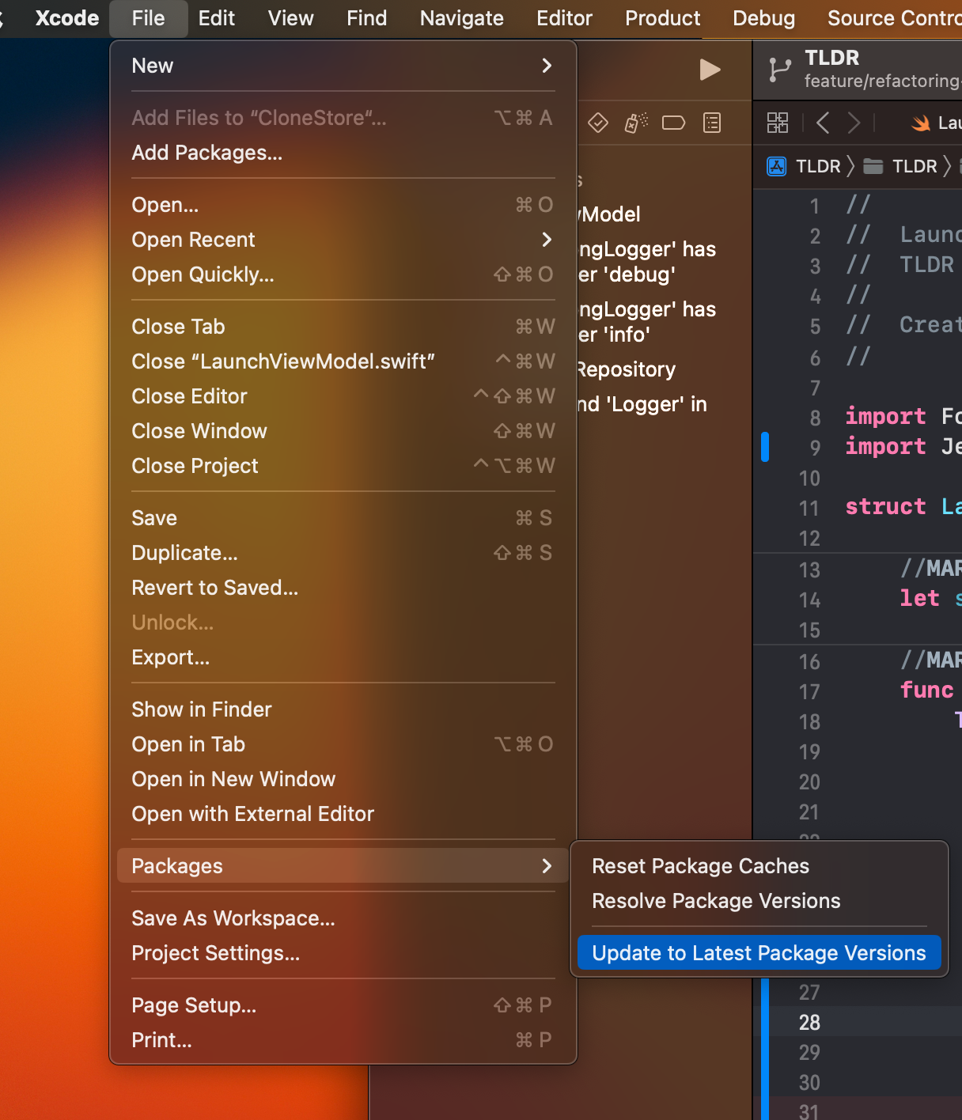This screenshot has height=1120, width=962.
Task: Click the "nd 'Logger' in" issue row
Action: coord(642,404)
